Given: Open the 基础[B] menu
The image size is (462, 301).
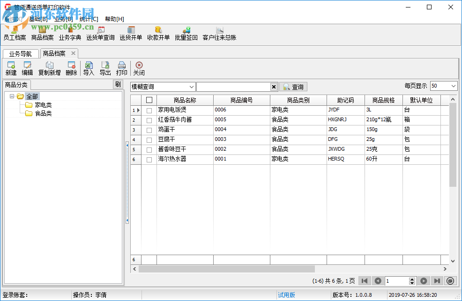Looking at the screenshot, I should point(38,19).
